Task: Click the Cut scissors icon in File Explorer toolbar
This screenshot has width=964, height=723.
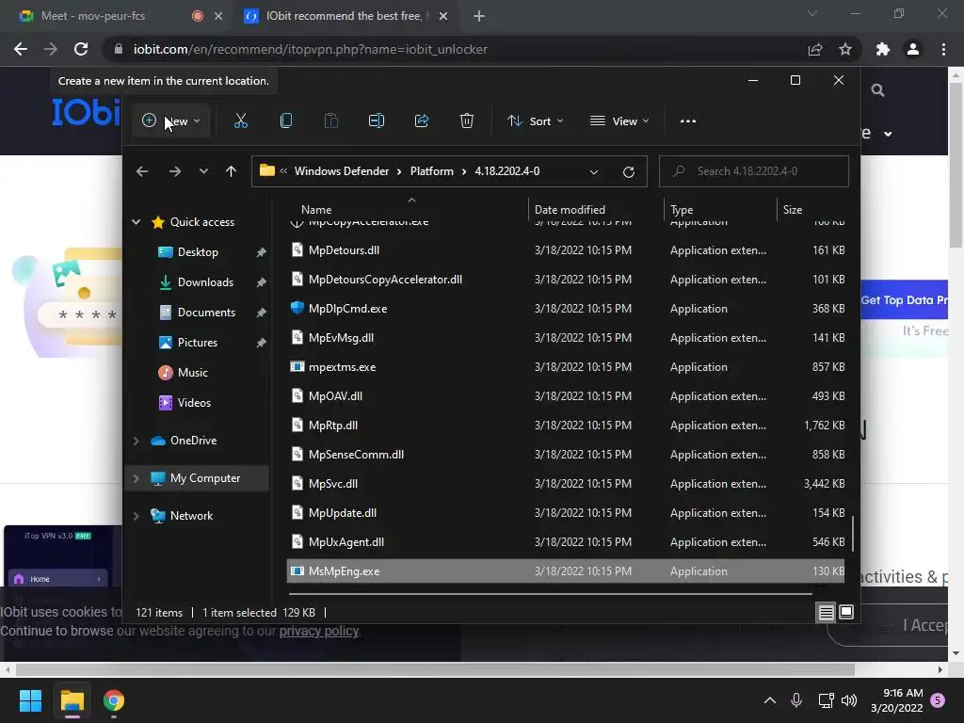Action: pyautogui.click(x=240, y=121)
